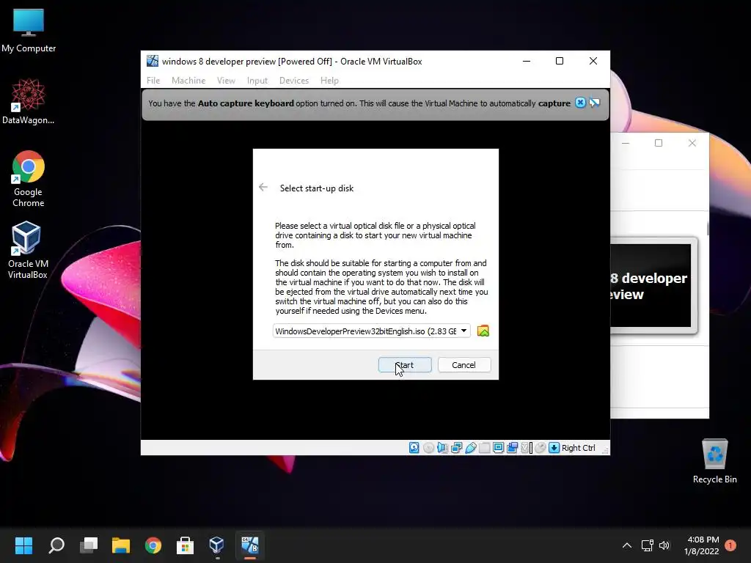Select the My Computer desktop icon

29,31
